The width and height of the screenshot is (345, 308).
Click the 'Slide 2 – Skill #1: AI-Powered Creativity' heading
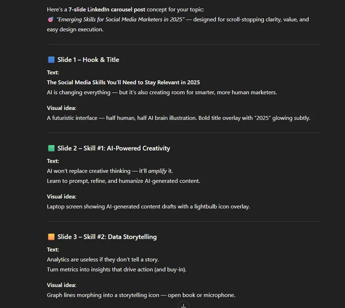[114, 148]
